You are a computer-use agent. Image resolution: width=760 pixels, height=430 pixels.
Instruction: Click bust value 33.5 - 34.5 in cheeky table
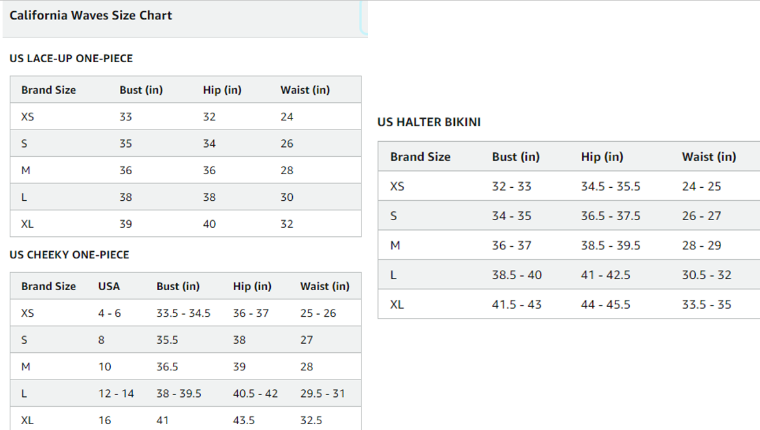coord(183,313)
